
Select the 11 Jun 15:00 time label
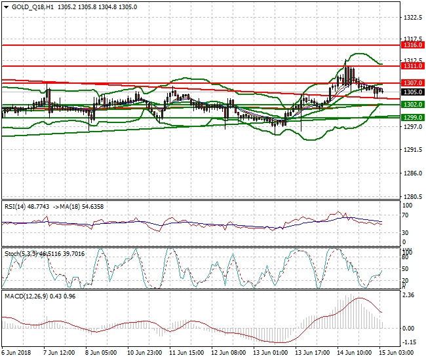tap(186, 353)
